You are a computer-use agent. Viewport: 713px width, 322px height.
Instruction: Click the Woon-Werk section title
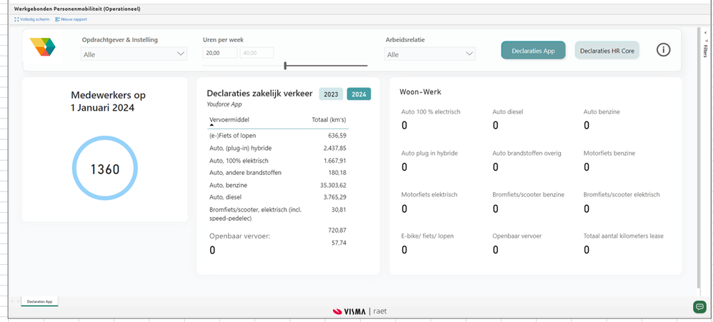pos(421,91)
